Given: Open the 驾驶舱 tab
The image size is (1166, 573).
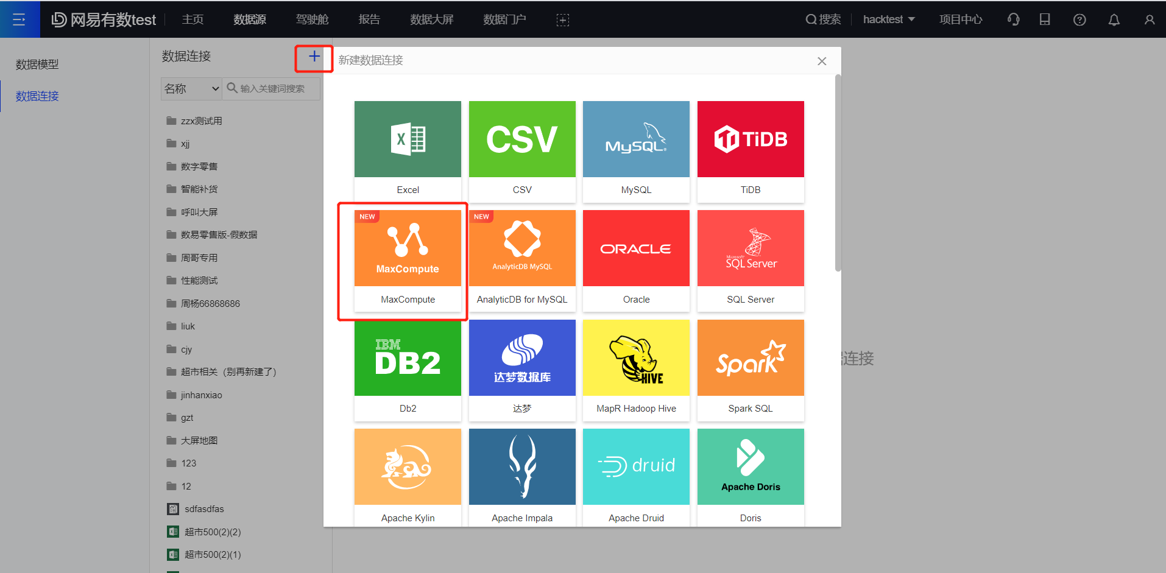Looking at the screenshot, I should coord(312,19).
